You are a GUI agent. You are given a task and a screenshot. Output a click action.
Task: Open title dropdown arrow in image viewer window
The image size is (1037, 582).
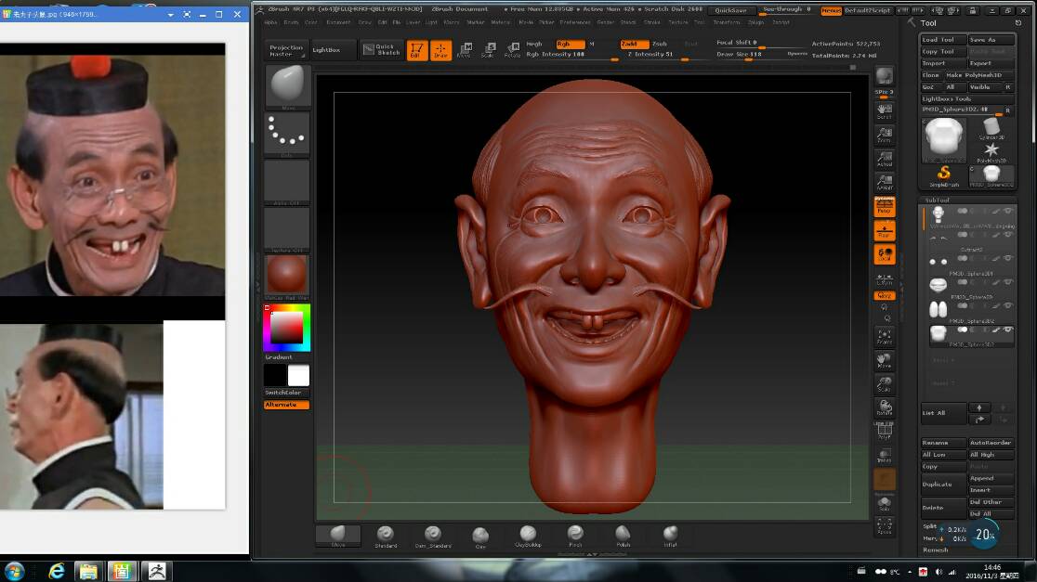pos(171,14)
